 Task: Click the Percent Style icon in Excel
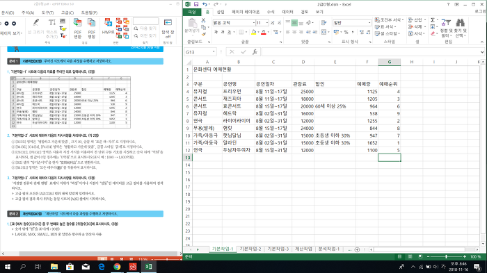click(346, 32)
